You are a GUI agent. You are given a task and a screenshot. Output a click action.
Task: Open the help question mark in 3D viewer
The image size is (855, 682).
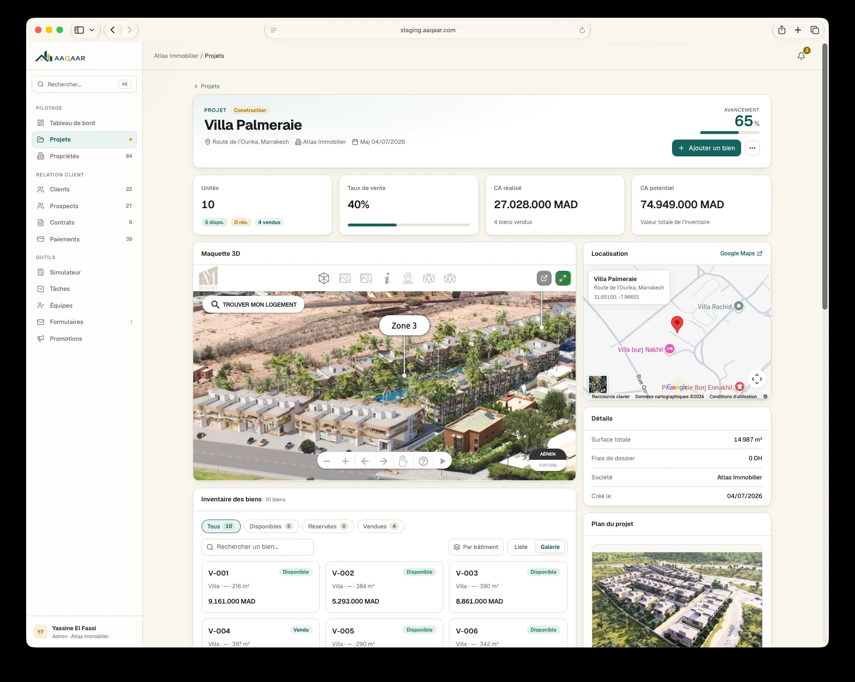[x=423, y=461]
